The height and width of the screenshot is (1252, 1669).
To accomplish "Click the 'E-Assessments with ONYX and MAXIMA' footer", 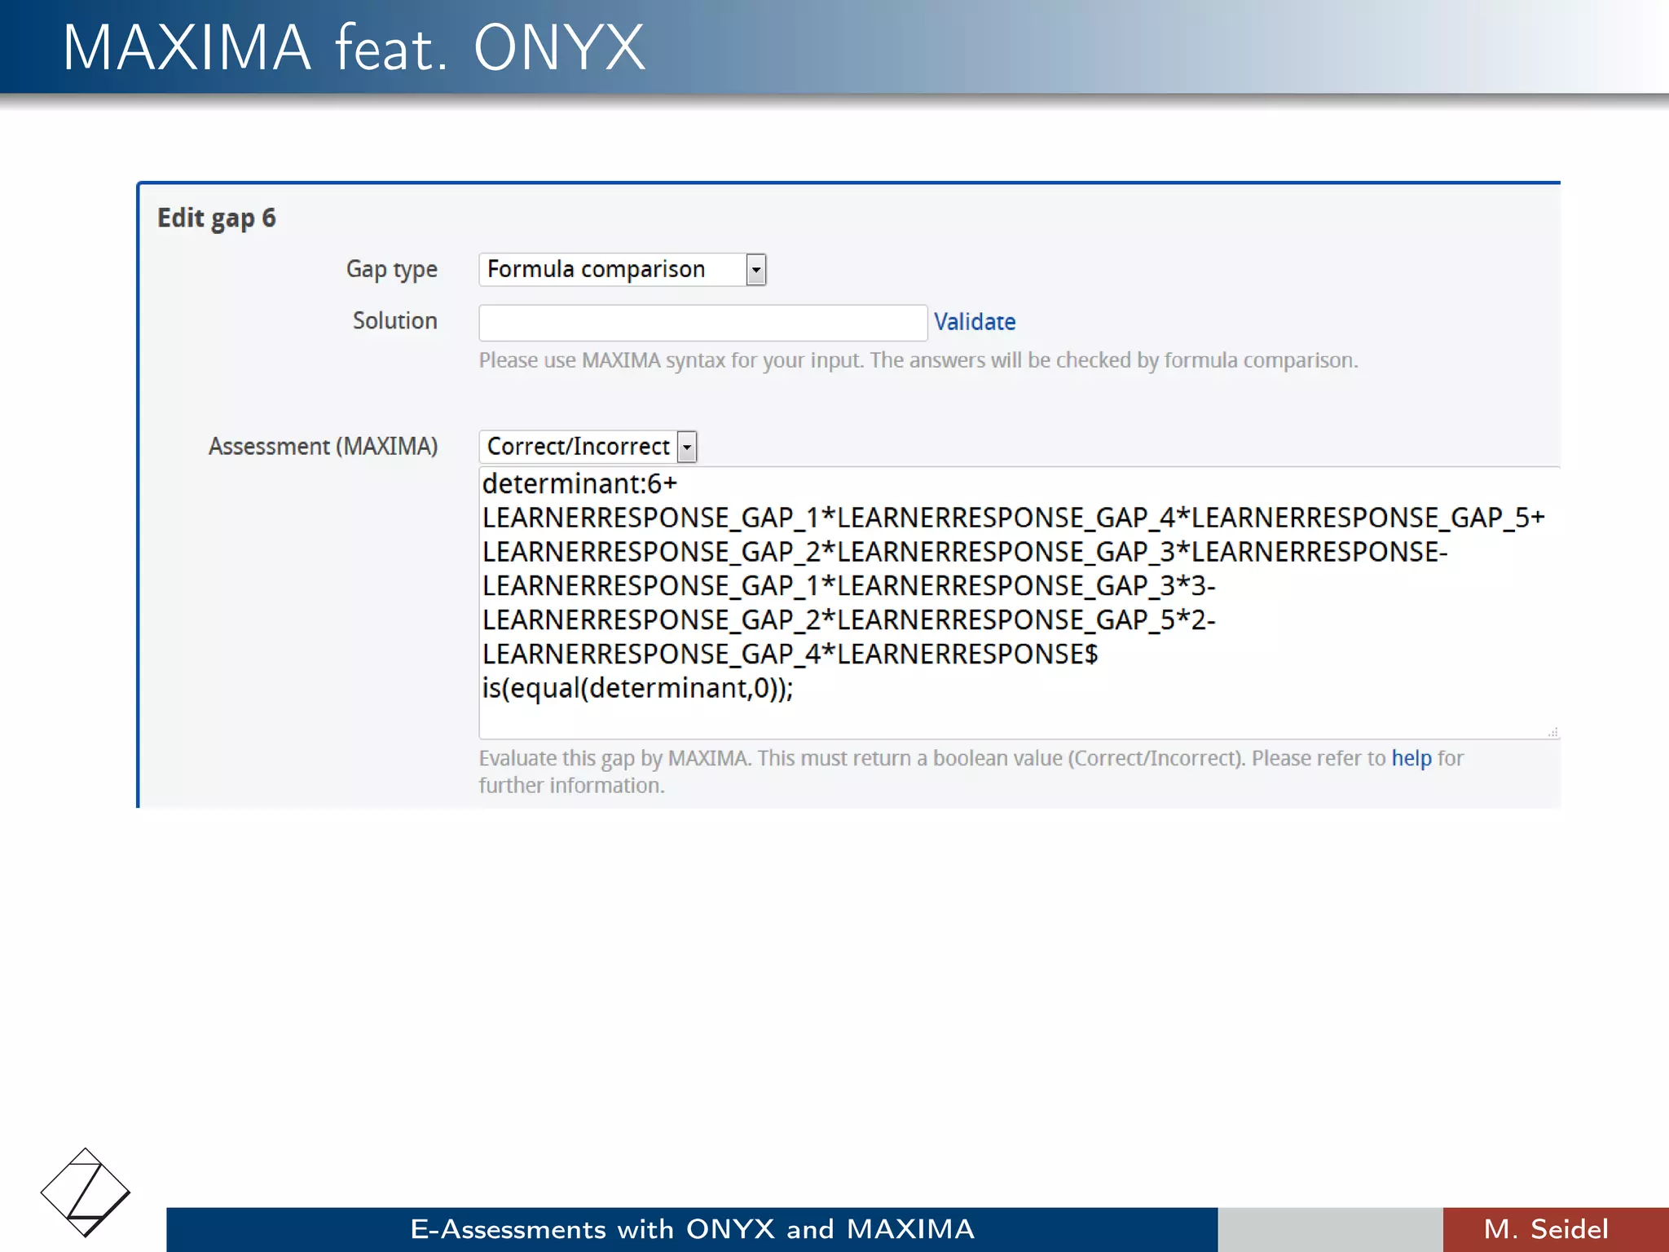I will (x=692, y=1229).
